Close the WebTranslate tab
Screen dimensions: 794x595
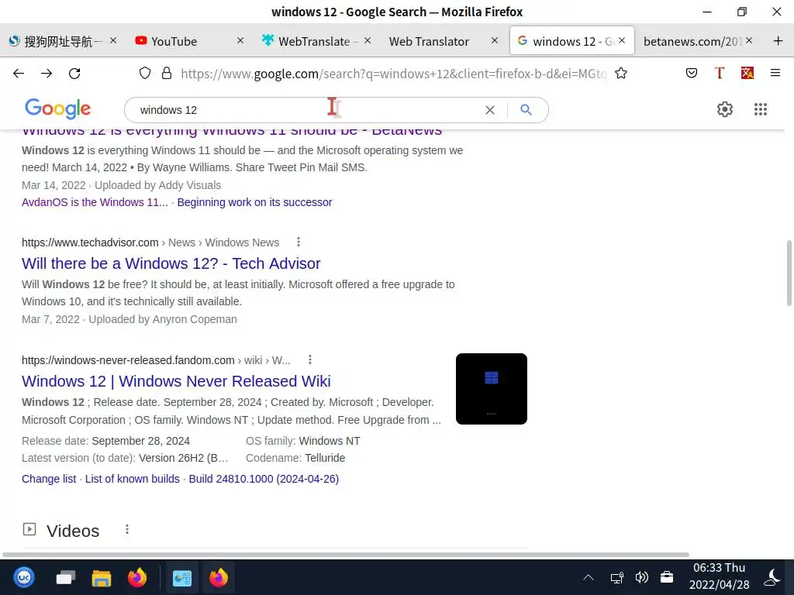pyautogui.click(x=368, y=40)
